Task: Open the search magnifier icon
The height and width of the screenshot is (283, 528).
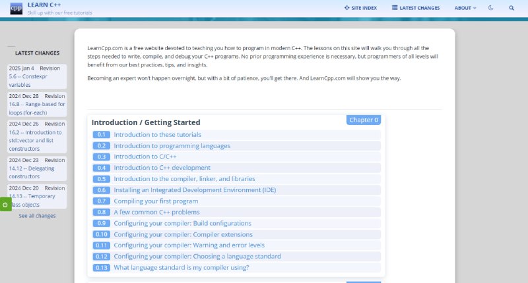Action: (511, 8)
